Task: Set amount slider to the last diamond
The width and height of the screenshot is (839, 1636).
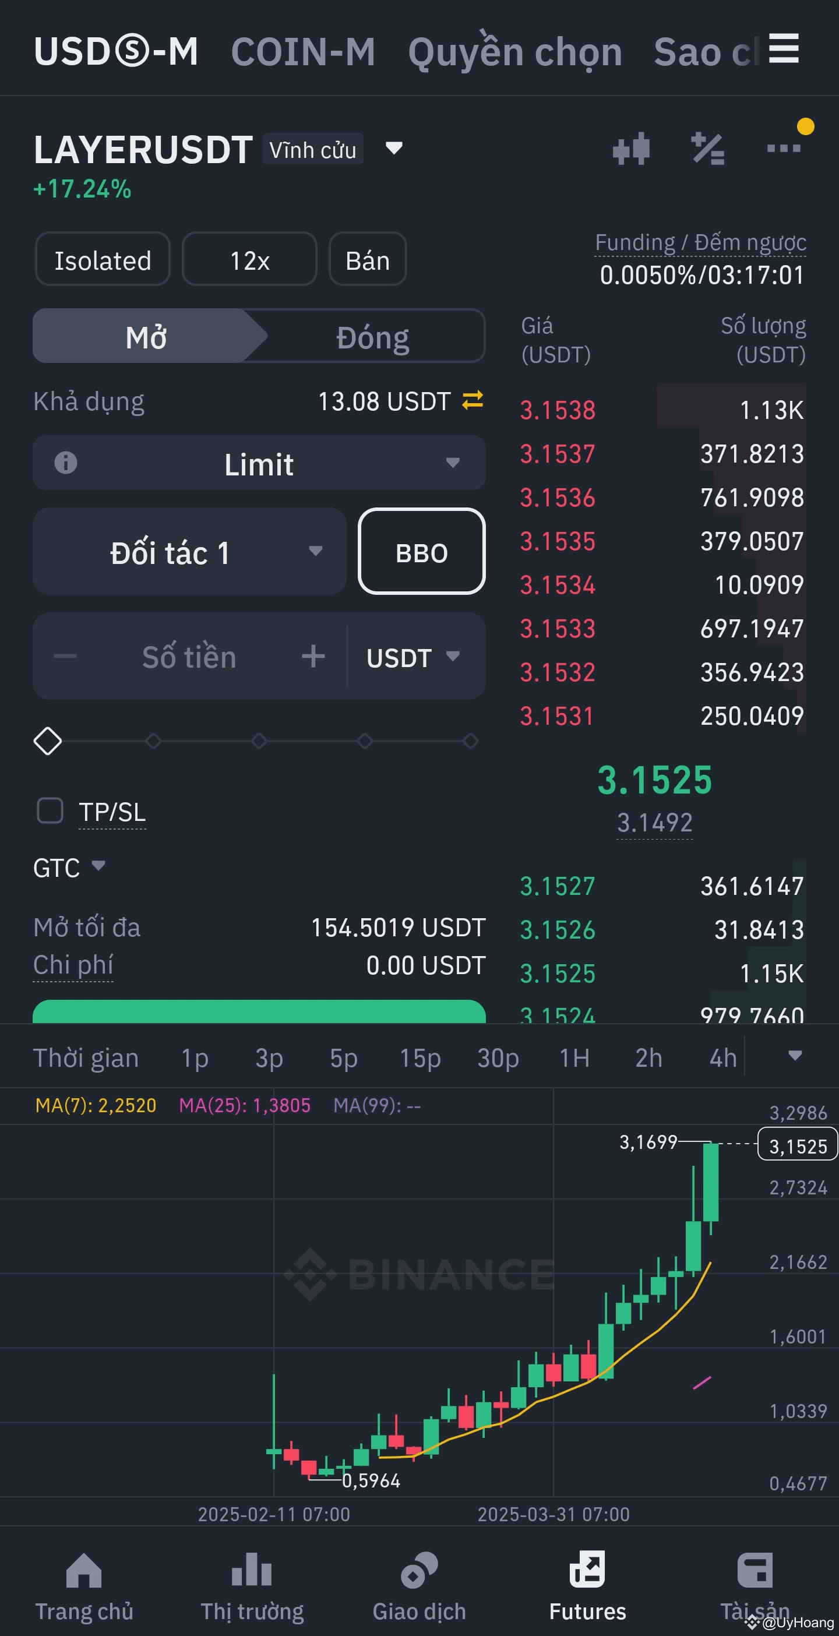Action: point(471,741)
